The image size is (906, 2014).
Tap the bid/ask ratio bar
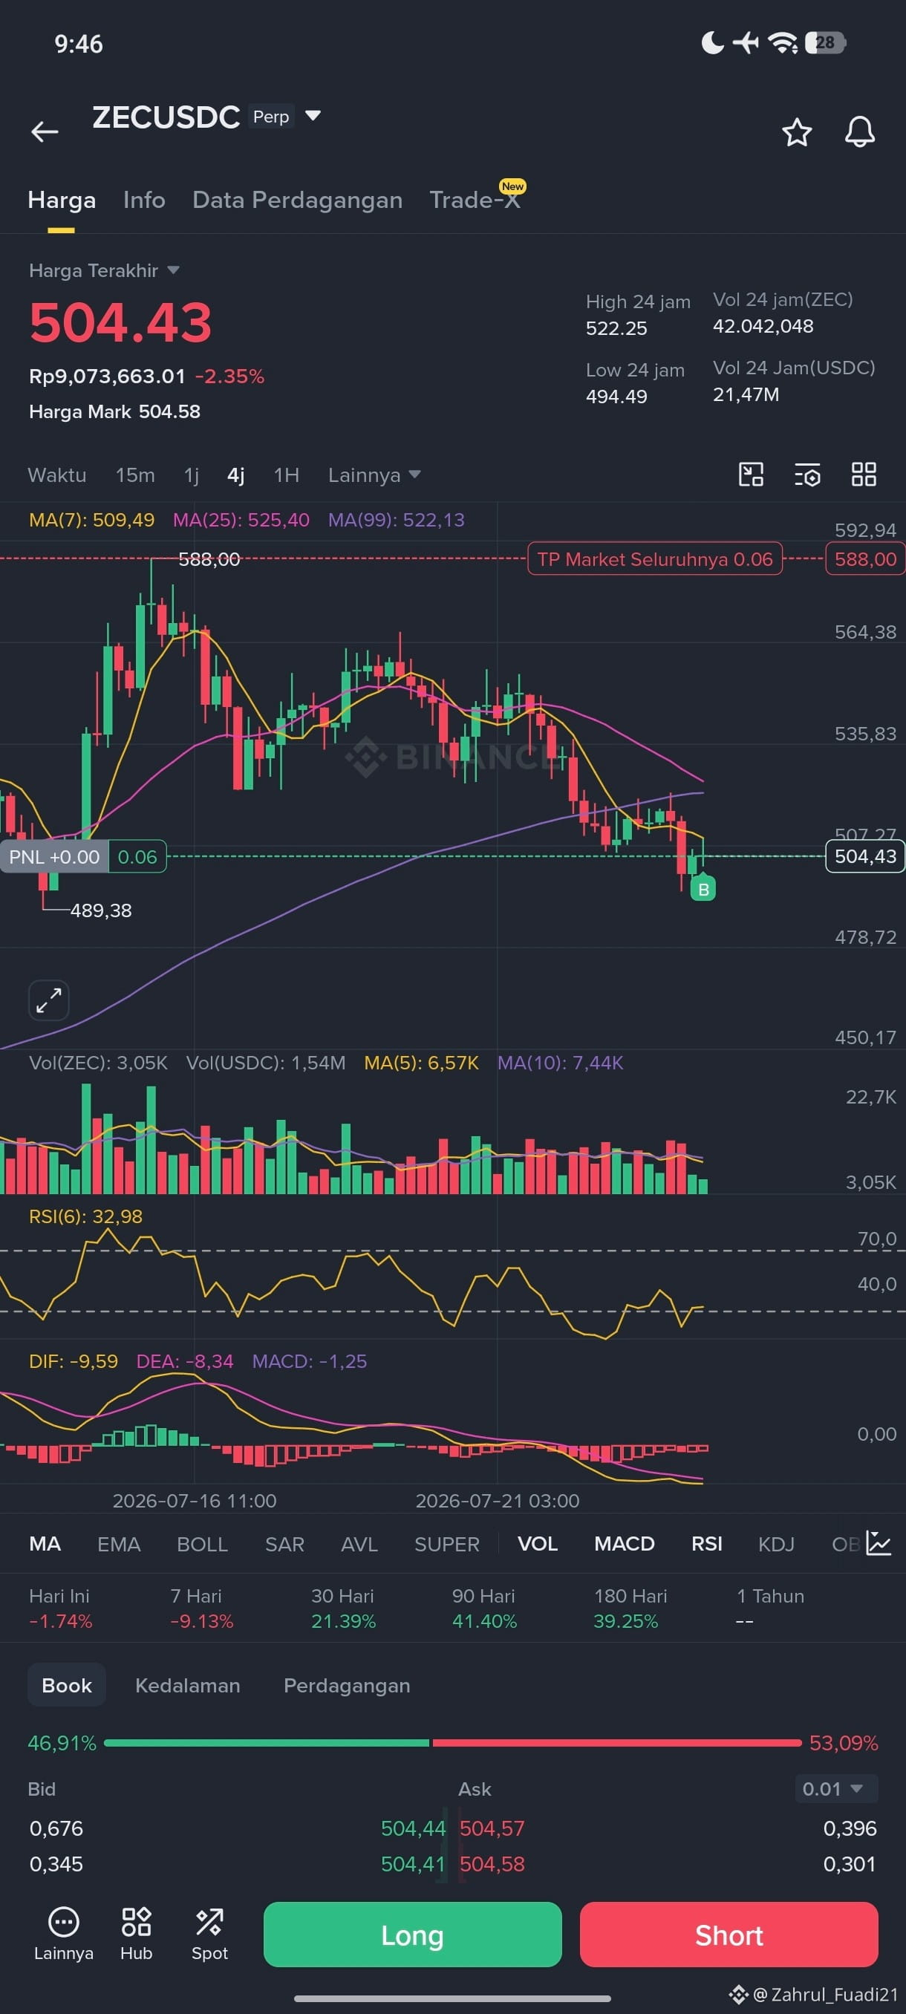[x=452, y=1743]
